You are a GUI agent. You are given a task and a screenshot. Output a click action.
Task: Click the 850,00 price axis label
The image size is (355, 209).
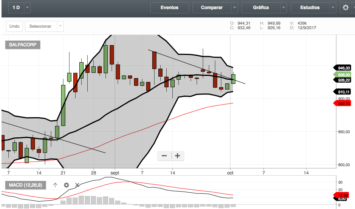[x=344, y=132]
